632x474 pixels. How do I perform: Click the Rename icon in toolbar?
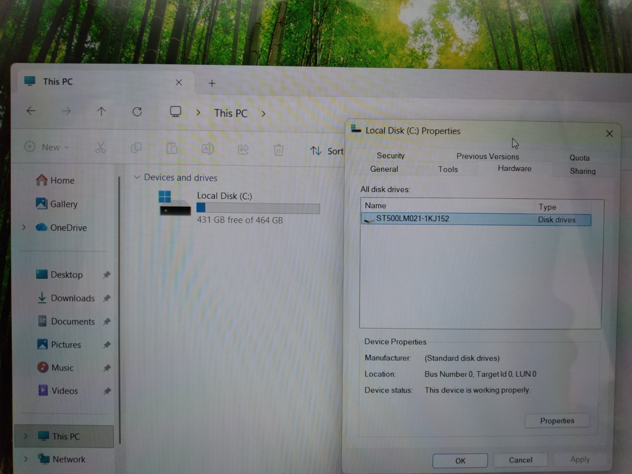click(207, 149)
